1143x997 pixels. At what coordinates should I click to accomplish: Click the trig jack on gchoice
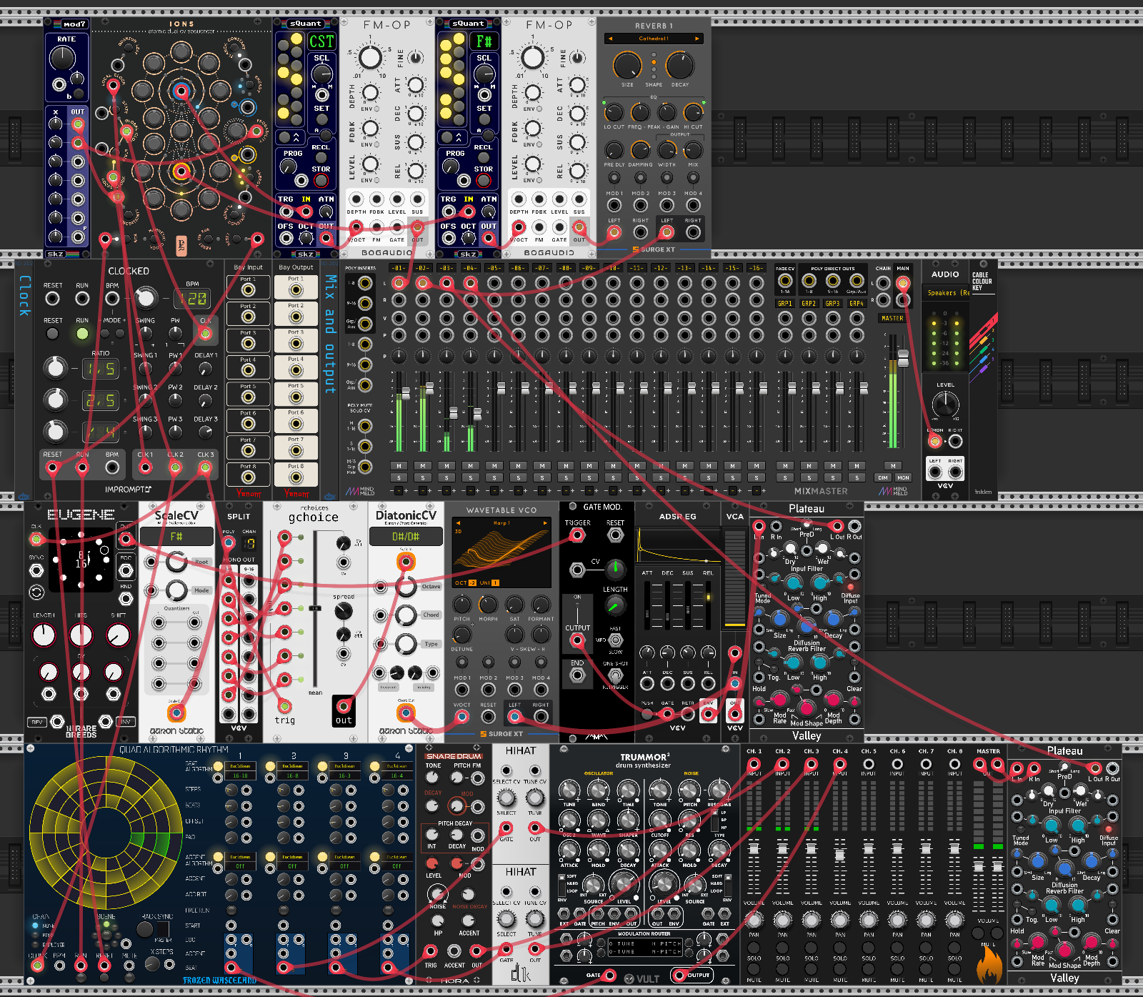[284, 706]
